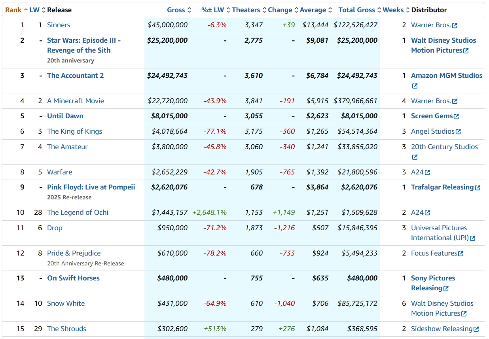This screenshot has height=339, width=489.
Task: Open the Drop release link
Action: 55,228
